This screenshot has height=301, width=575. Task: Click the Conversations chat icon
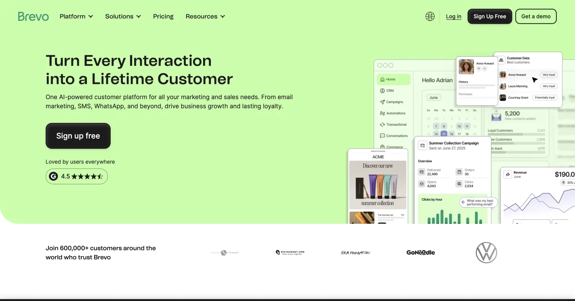click(x=382, y=136)
